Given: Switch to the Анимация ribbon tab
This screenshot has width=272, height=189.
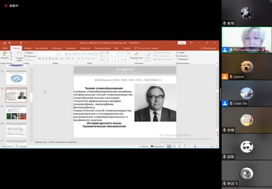Looking at the screenshot, I should coord(71,48).
